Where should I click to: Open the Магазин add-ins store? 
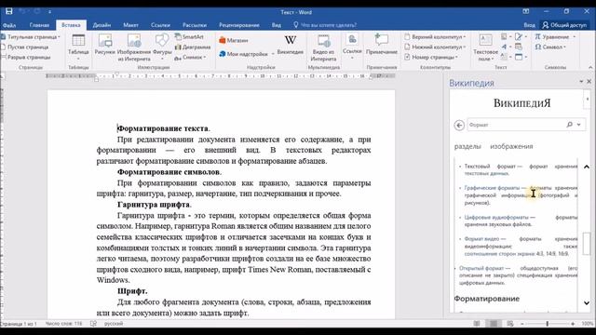click(x=234, y=40)
